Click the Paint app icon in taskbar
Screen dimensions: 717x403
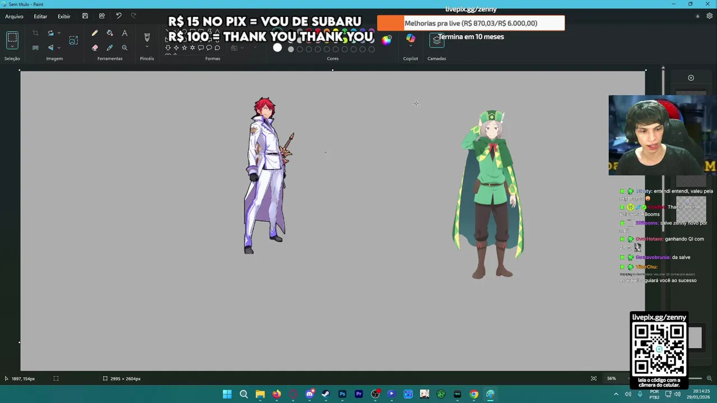[x=490, y=394]
